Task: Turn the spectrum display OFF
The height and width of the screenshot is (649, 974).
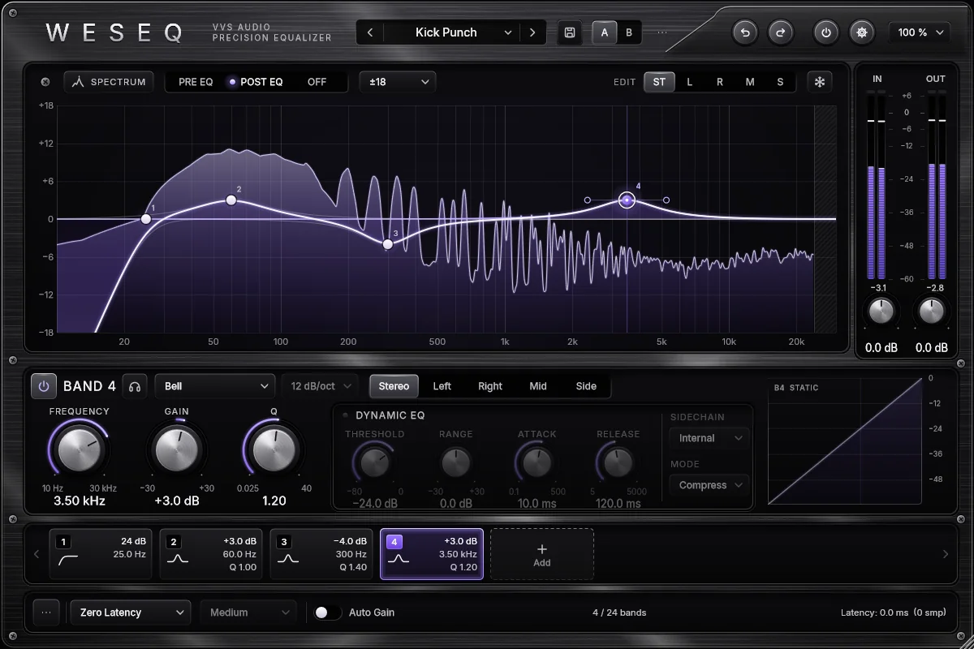Action: click(317, 82)
